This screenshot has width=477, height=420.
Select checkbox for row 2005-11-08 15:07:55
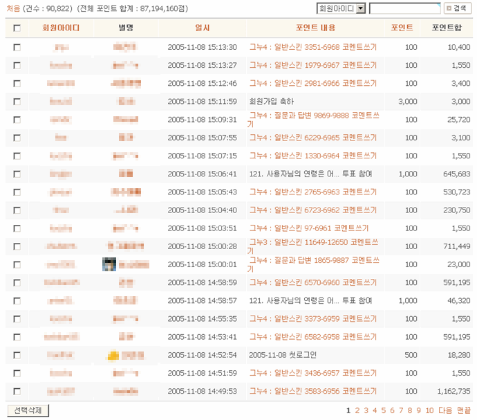[17, 138]
